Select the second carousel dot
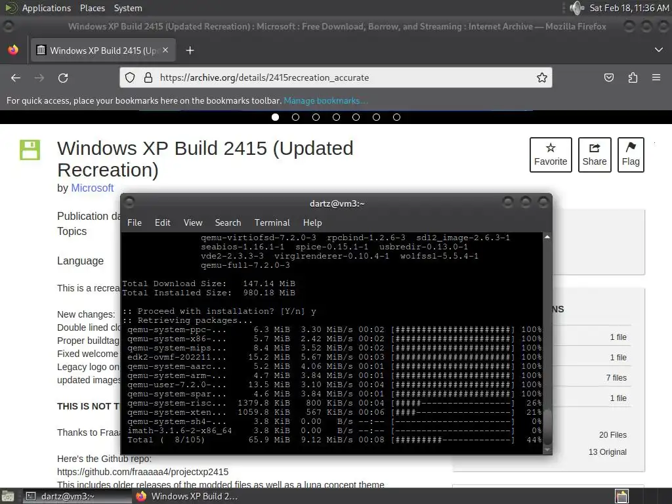The height and width of the screenshot is (504, 672). 295,117
